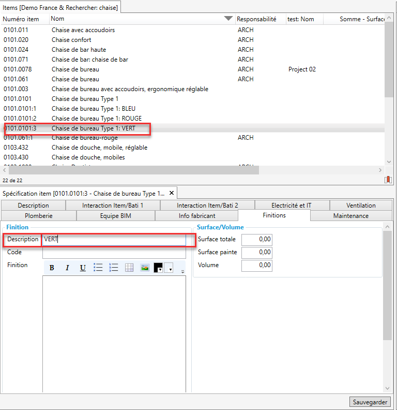Close the Spécification item panel tab
The height and width of the screenshot is (410, 397).
(172, 193)
